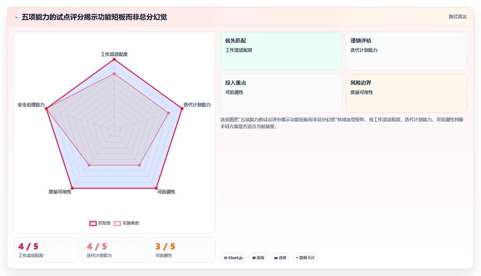This screenshot has height=276, width=481.
Task: Click 迭代计划能力 text in 谨慎评估 card
Action: [x=364, y=50]
